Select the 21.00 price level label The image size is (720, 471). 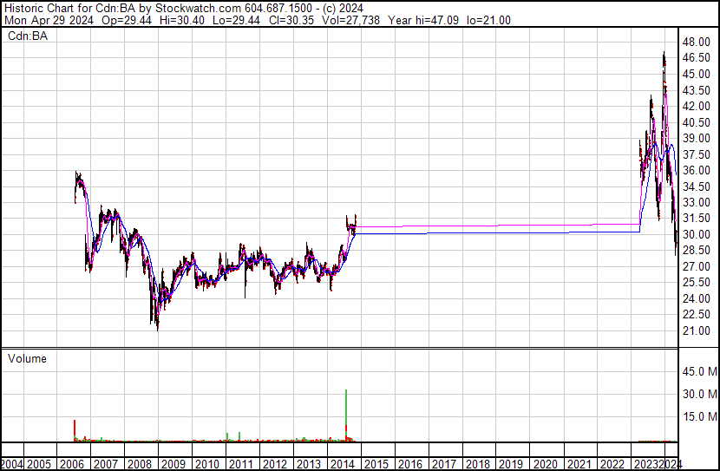697,331
